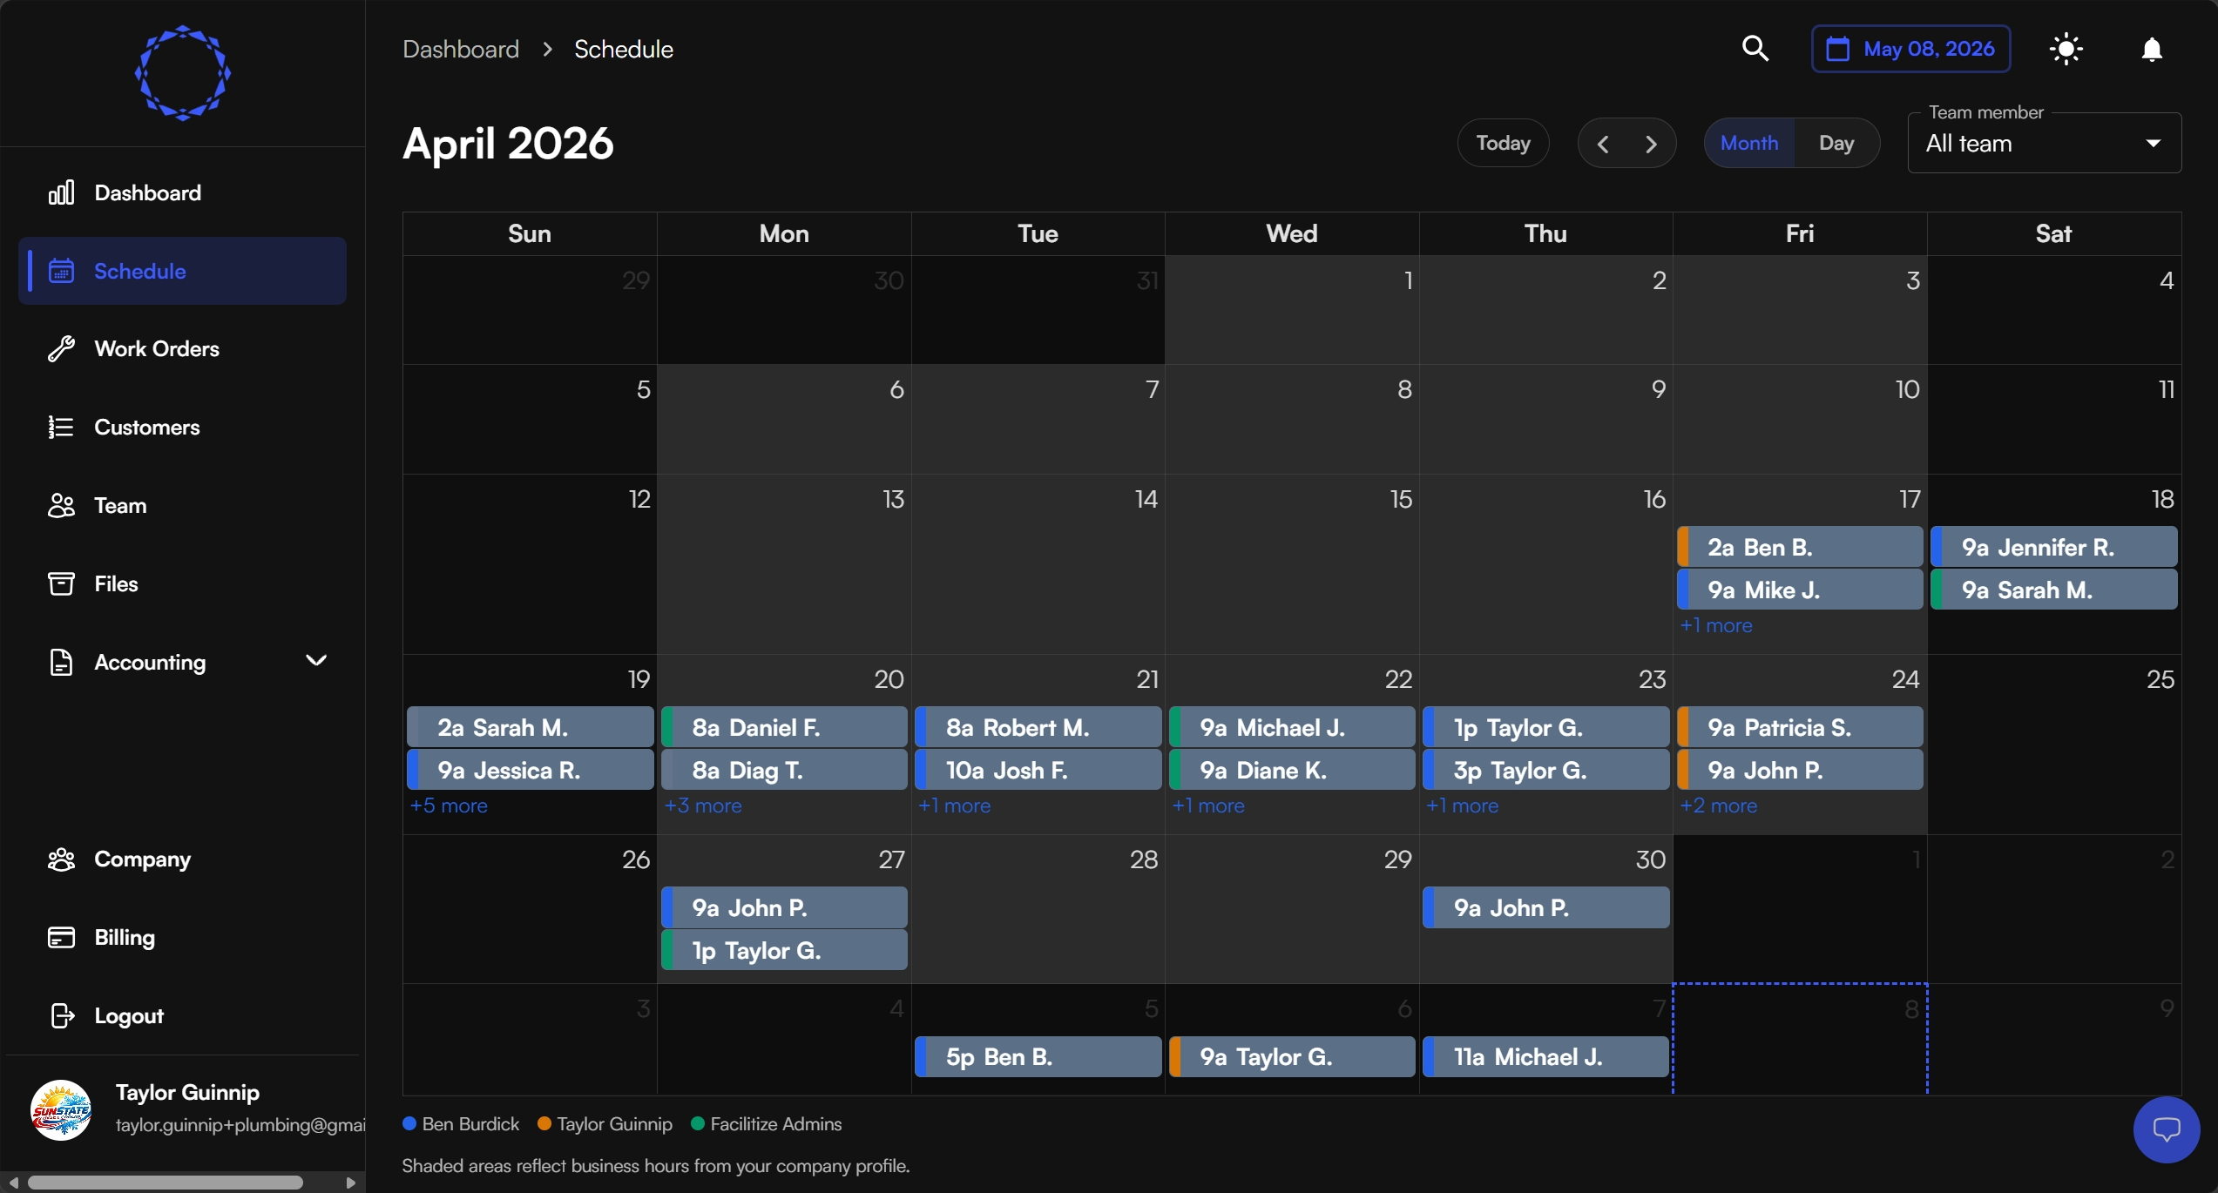Viewport: 2218px width, 1193px height.
Task: Toggle light theme with the sun icon
Action: click(x=2066, y=49)
